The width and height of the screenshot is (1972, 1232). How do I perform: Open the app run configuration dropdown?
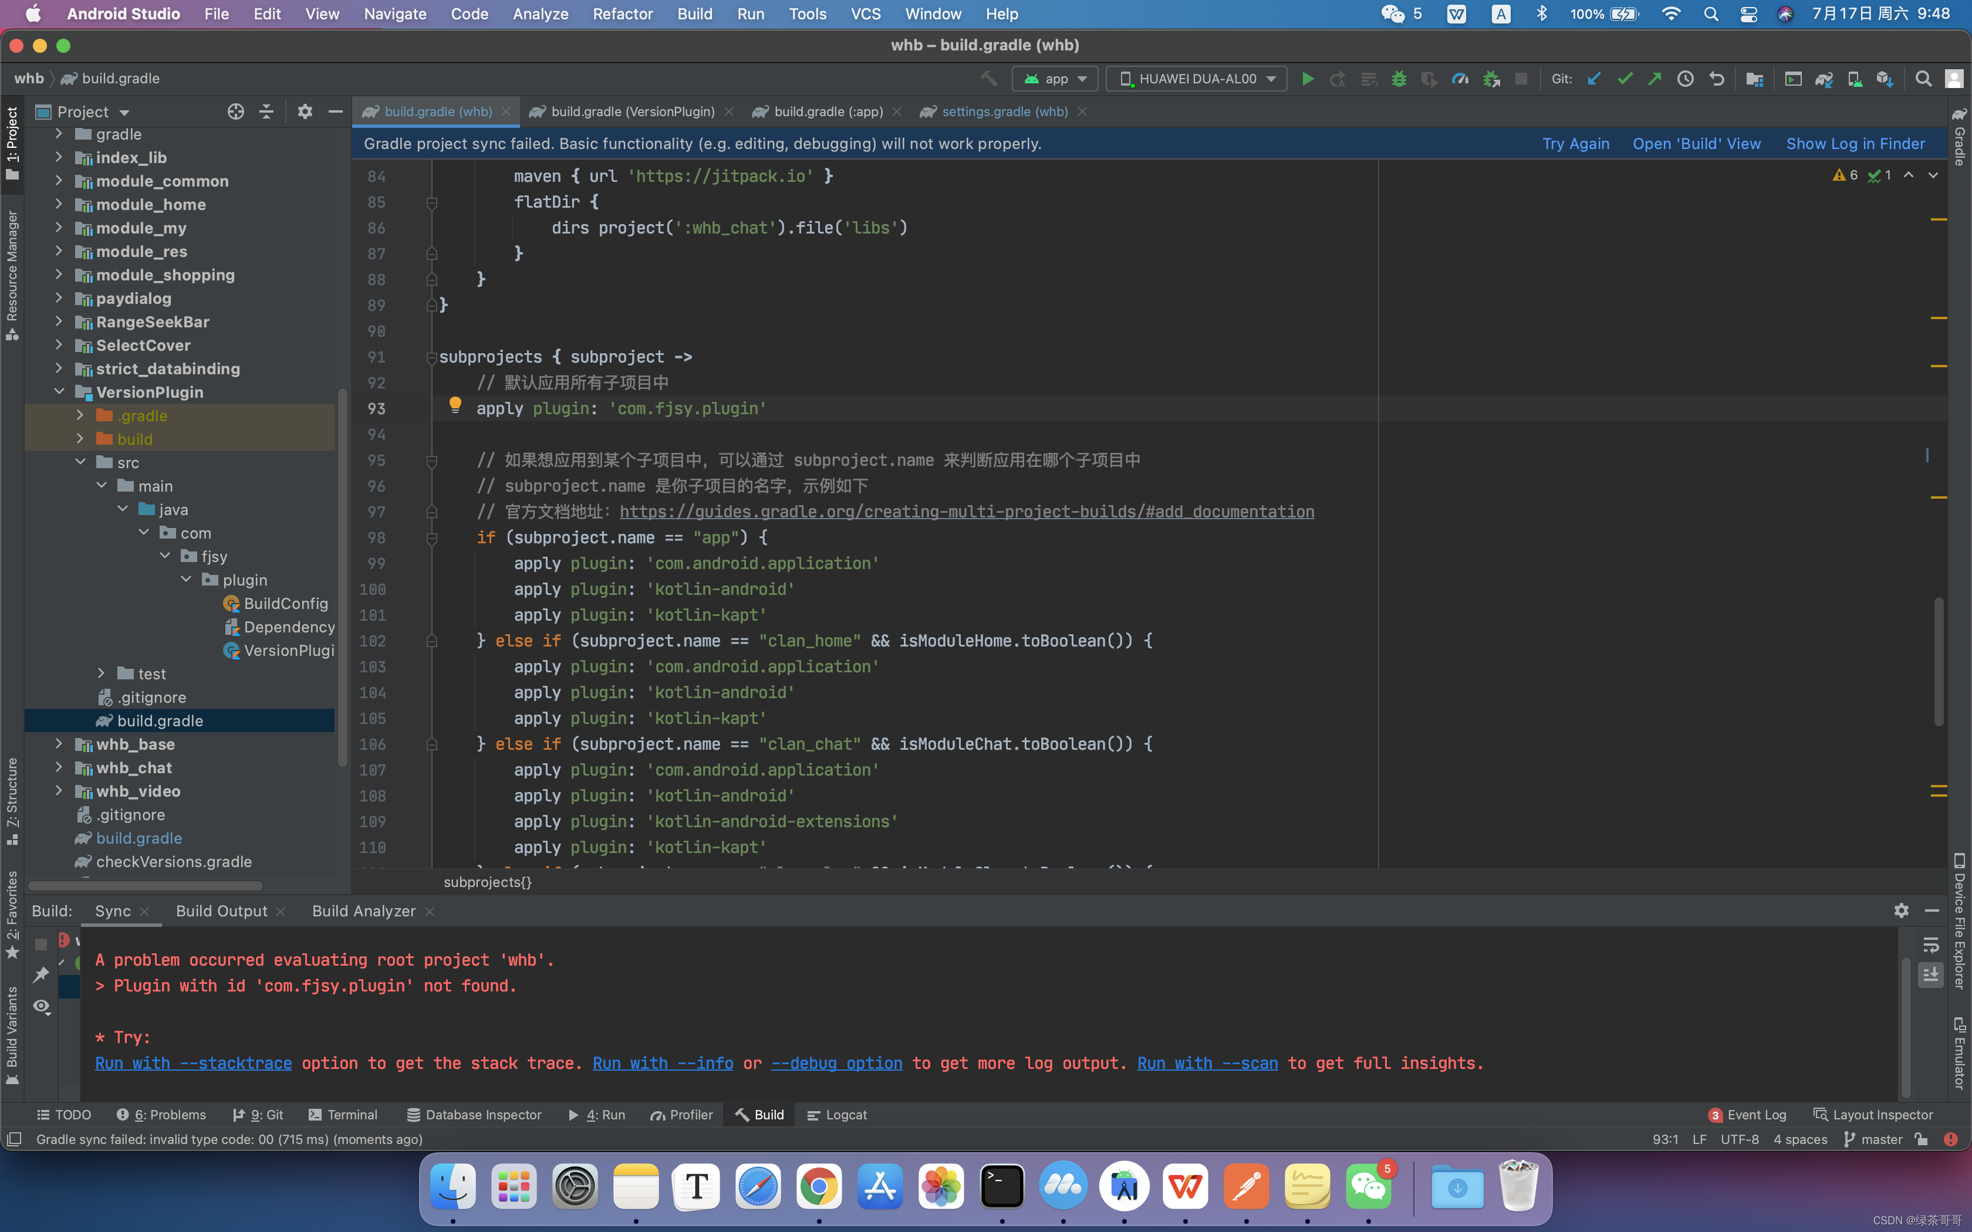[1055, 79]
